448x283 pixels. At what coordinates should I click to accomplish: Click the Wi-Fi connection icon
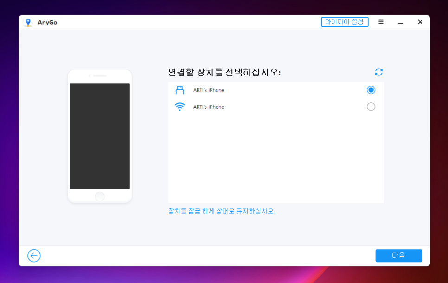(x=180, y=107)
